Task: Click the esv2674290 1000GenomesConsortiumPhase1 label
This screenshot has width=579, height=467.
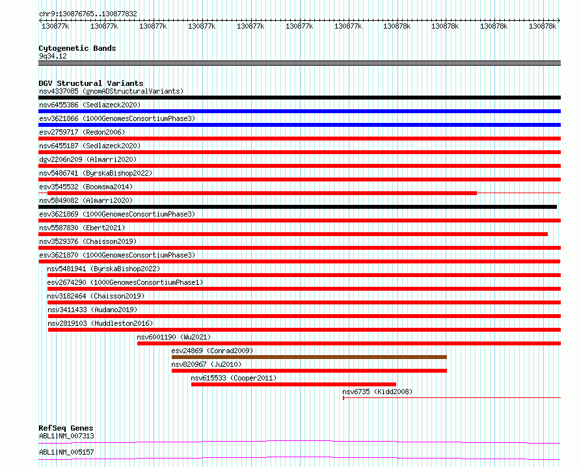Action: click(125, 282)
